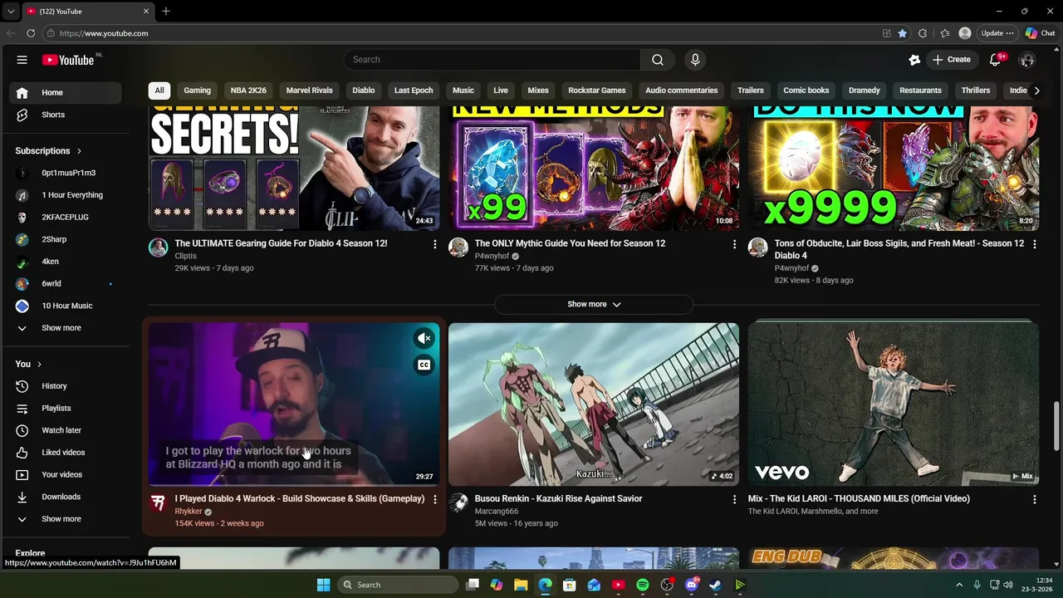The height and width of the screenshot is (598, 1063).
Task: Show hidden system tray icons
Action: pyautogui.click(x=959, y=585)
